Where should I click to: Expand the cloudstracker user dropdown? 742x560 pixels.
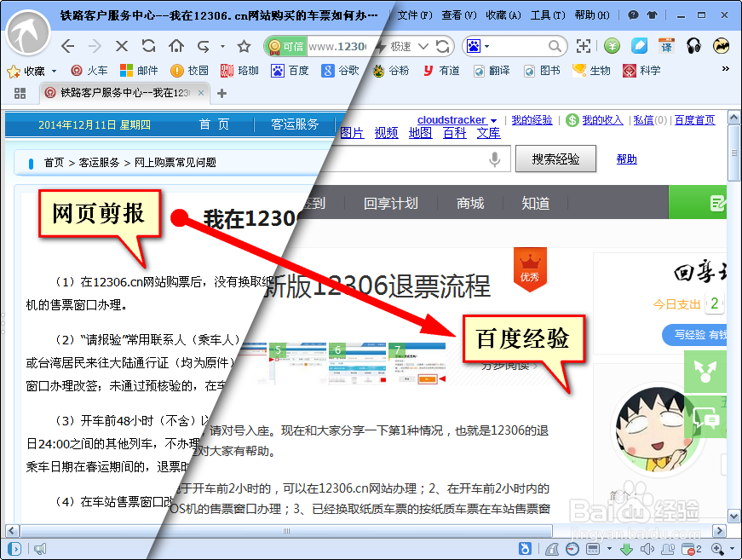493,121
